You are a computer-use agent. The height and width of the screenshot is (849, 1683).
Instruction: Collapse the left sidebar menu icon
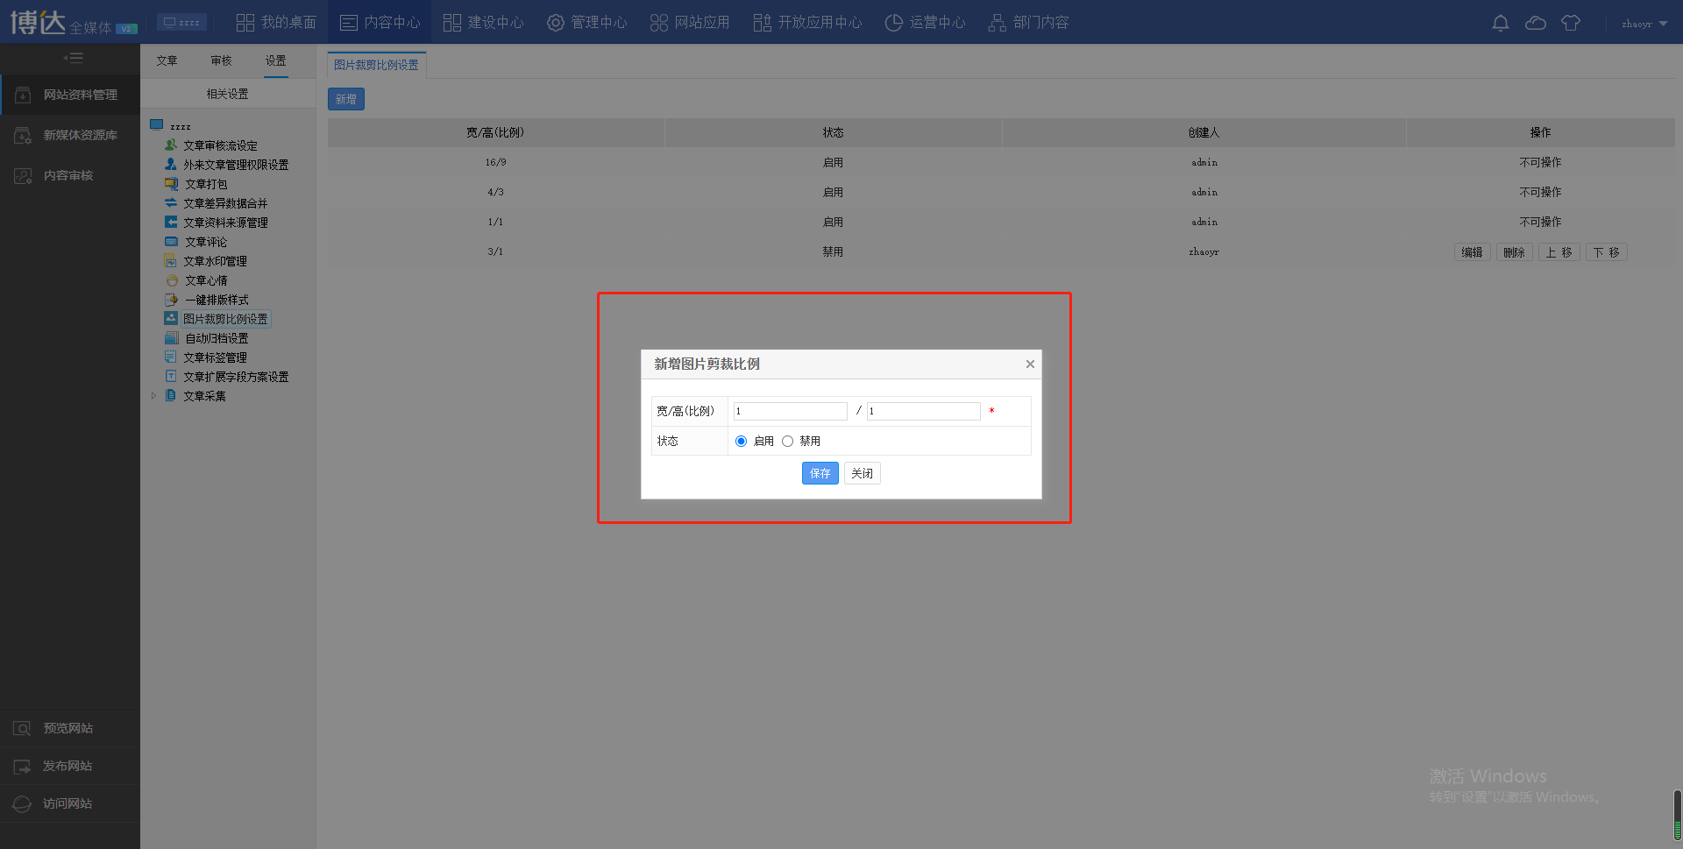point(73,58)
